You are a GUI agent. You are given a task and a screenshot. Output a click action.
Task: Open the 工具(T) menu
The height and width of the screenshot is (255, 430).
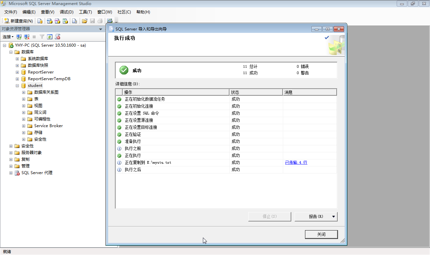click(x=85, y=12)
